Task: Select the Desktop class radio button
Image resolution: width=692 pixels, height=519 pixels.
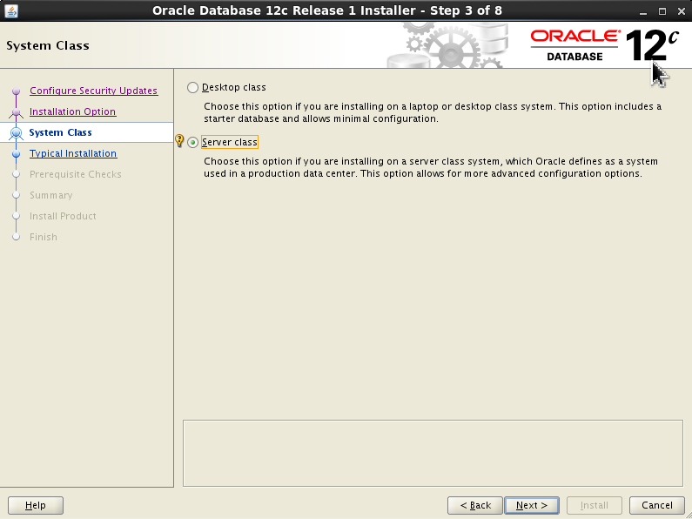Action: click(192, 87)
